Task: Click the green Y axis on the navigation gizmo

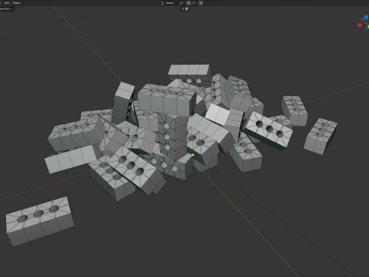Action: coord(368,27)
